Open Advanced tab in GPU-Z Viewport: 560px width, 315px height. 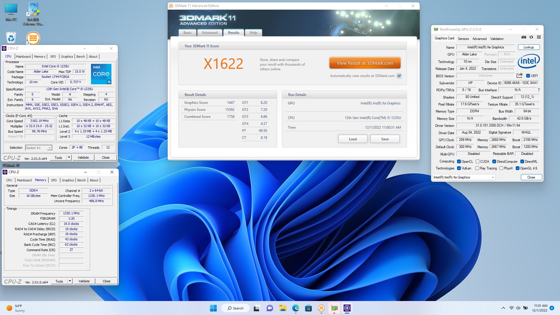479,39
